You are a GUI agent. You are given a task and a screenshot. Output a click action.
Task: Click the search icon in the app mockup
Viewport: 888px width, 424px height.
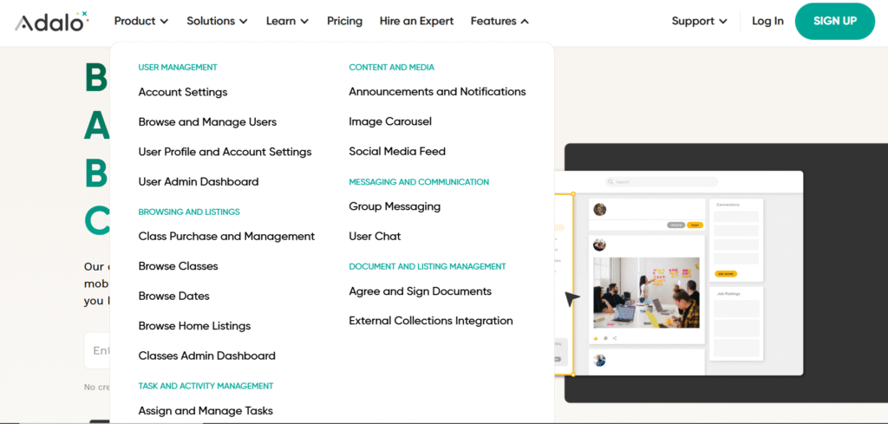pos(611,182)
